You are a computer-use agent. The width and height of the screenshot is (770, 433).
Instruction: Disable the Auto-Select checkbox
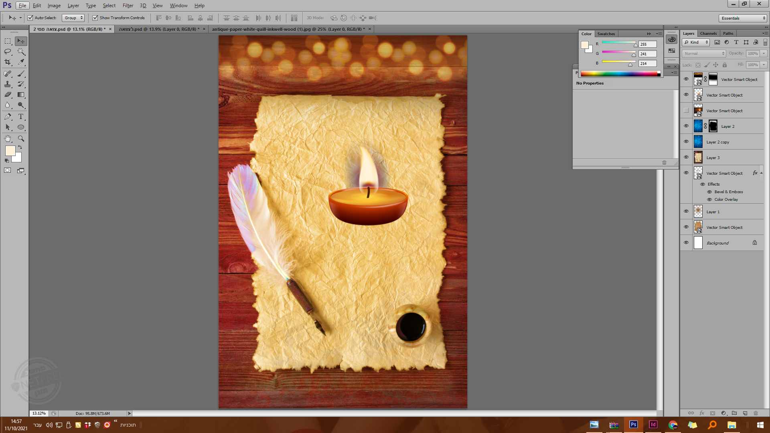pyautogui.click(x=30, y=18)
